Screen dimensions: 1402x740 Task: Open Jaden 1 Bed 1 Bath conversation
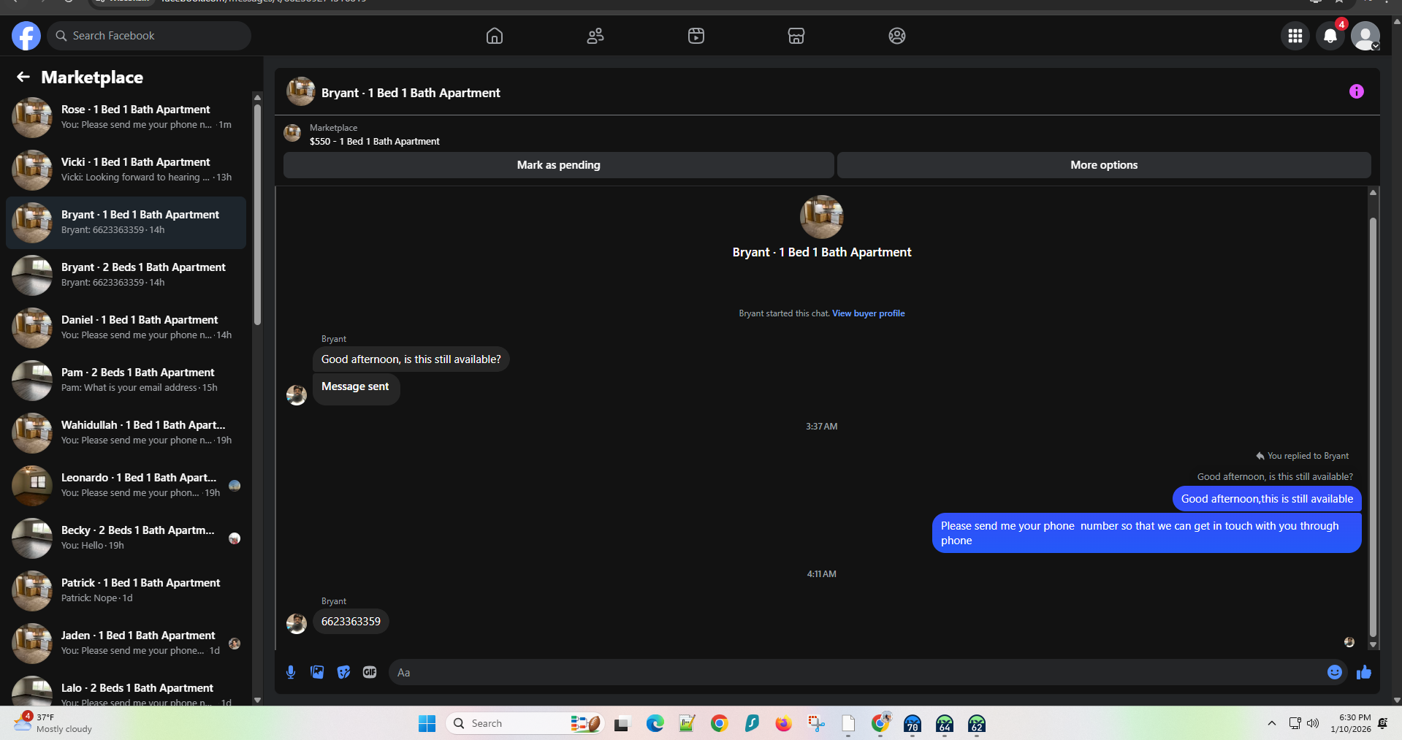point(126,644)
